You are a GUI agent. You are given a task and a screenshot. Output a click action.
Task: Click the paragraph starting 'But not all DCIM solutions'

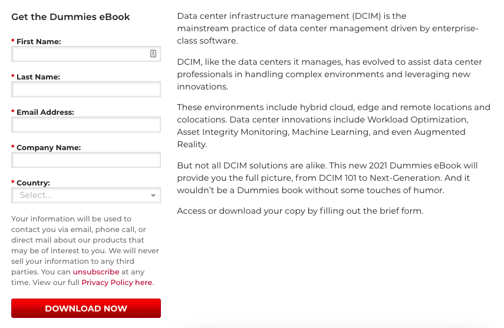point(327,178)
